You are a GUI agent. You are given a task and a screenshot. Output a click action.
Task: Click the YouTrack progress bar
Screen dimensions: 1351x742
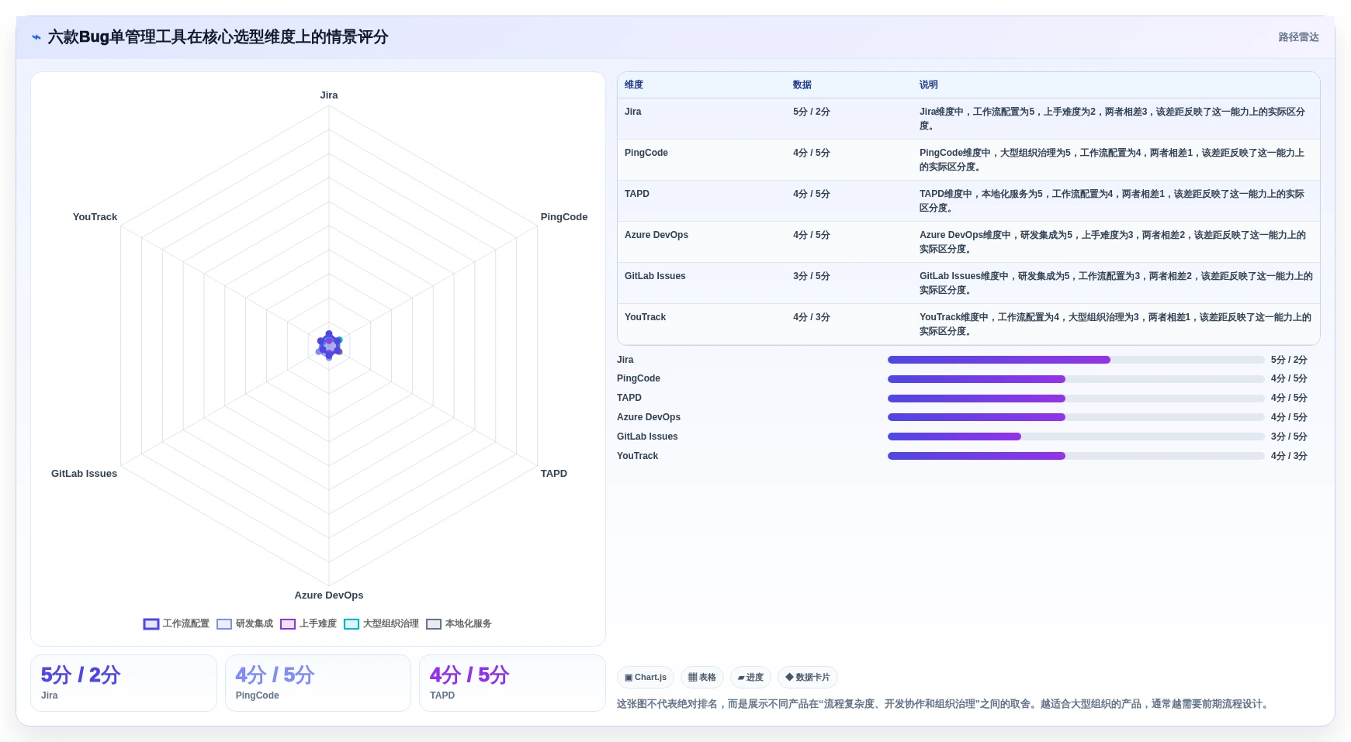click(1076, 456)
